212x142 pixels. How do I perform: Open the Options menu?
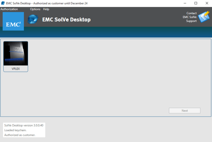click(x=35, y=9)
